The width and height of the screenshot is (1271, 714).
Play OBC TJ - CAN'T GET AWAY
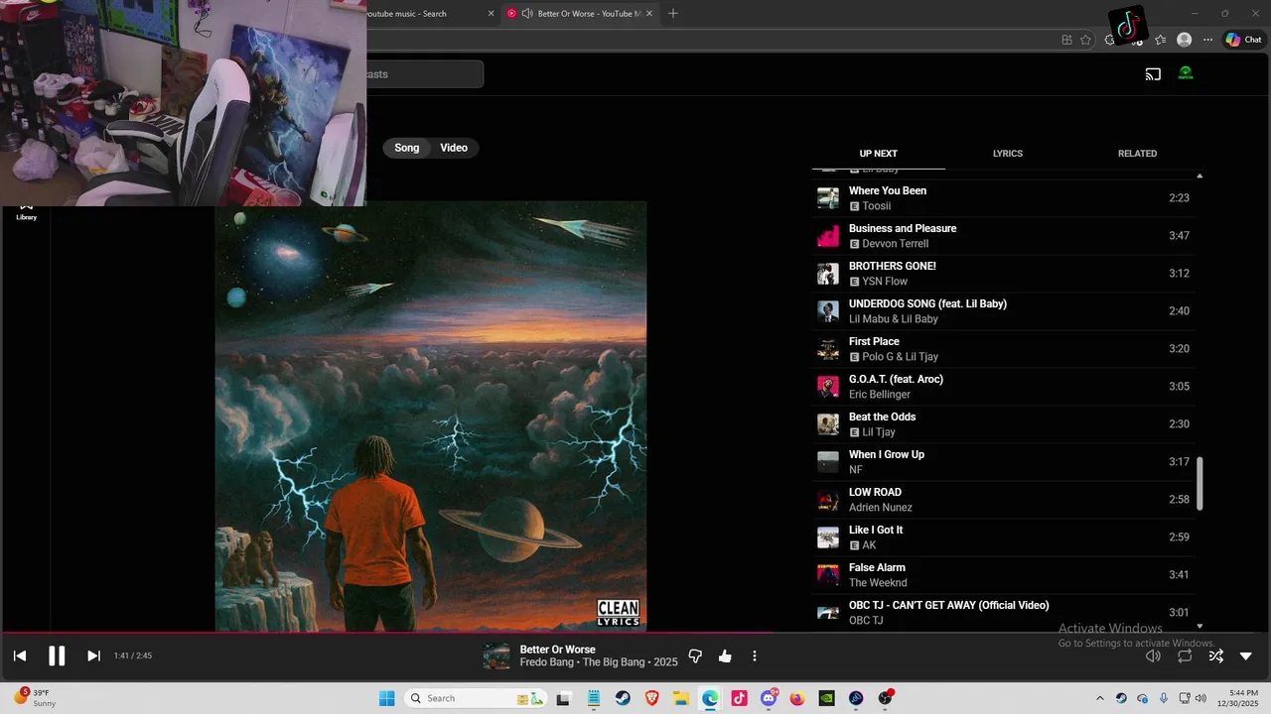click(1003, 613)
